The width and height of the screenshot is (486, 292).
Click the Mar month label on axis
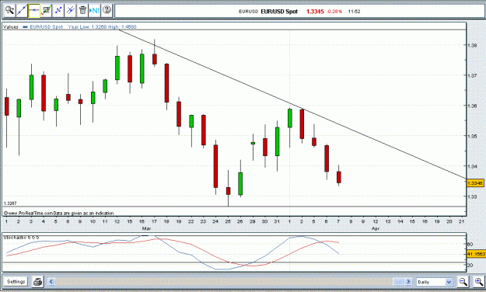(146, 228)
